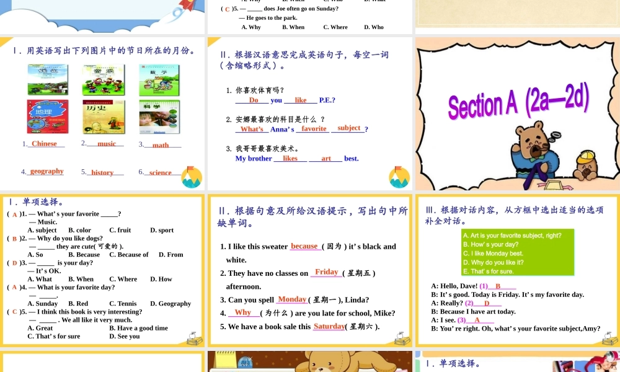This screenshot has width=620, height=372.
Task: Click the 'Section A (2a—2d)' purple title
Action: click(x=518, y=102)
